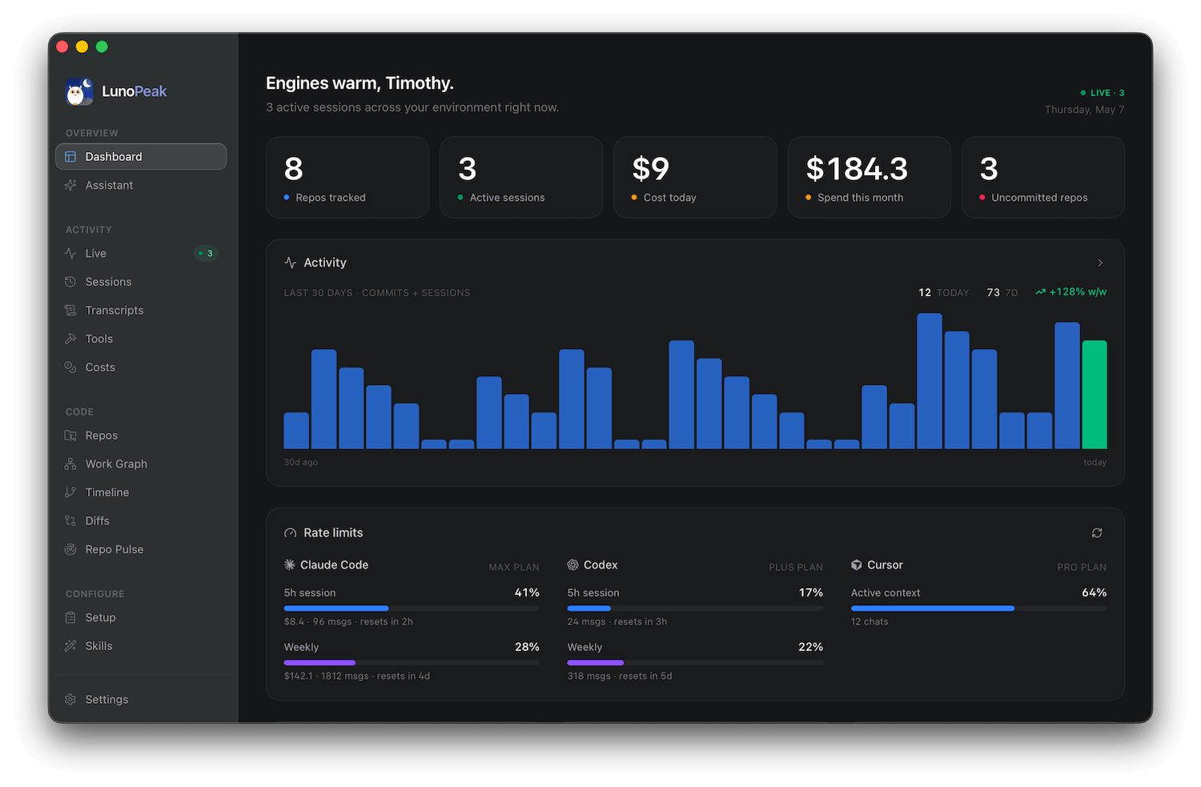This screenshot has width=1201, height=787.
Task: Open Assistant via its sparkle icon
Action: coord(70,185)
